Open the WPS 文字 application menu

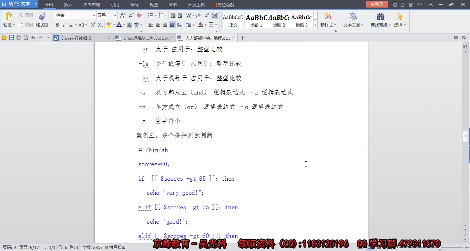pos(19,4)
